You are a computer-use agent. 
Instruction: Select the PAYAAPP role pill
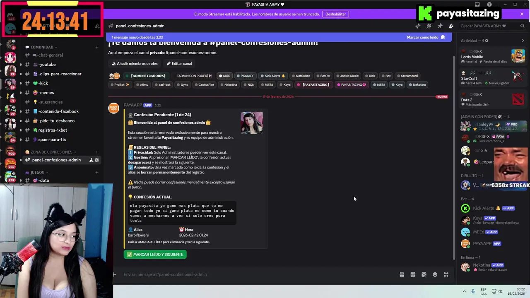[246, 76]
